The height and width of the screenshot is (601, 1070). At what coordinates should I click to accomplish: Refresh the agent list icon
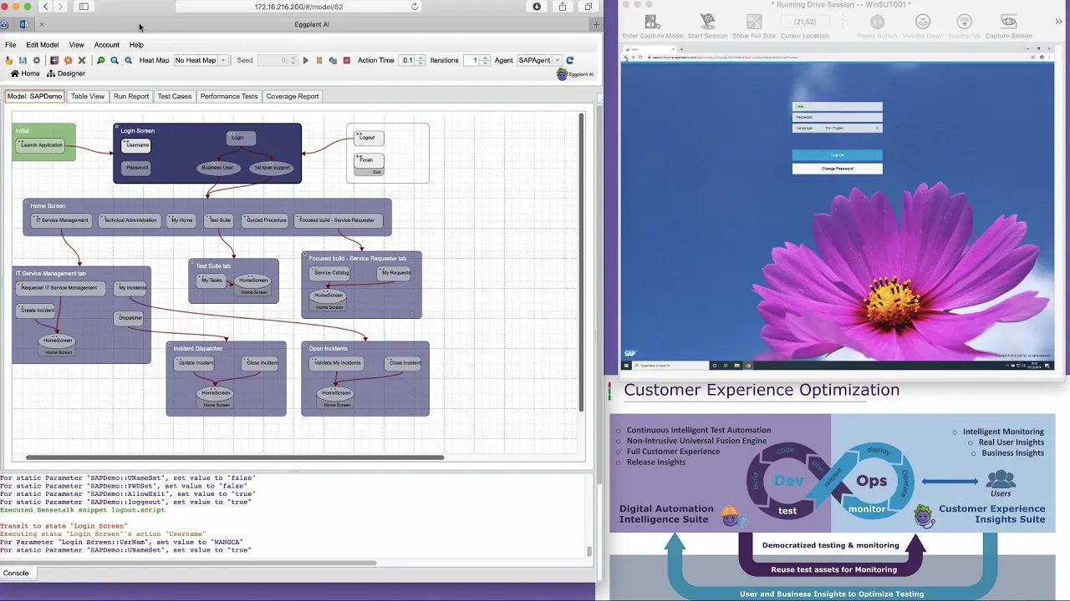point(569,60)
